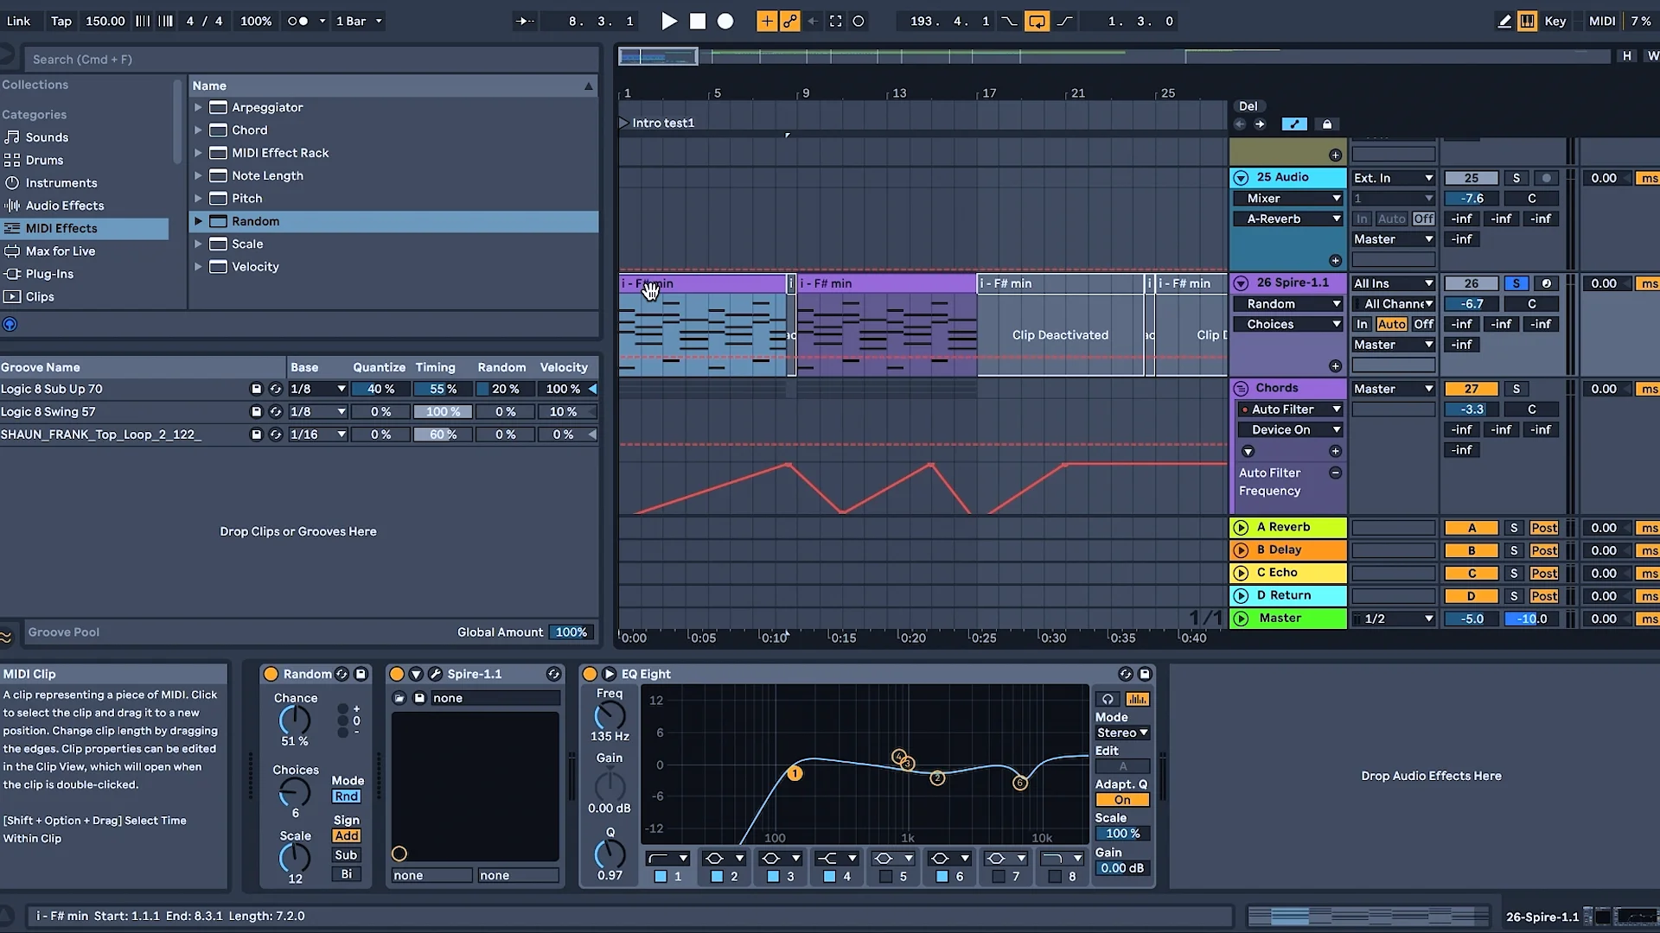Viewport: 1660px width, 933px height.
Task: Toggle Draw Mode pencil icon
Action: (1504, 22)
